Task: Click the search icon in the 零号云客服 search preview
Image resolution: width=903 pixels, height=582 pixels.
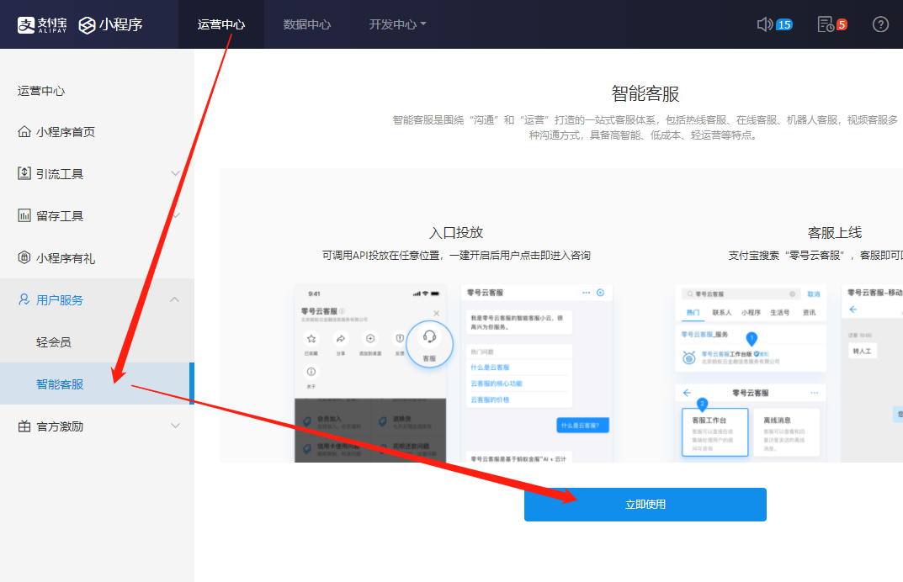Action: 690,294
